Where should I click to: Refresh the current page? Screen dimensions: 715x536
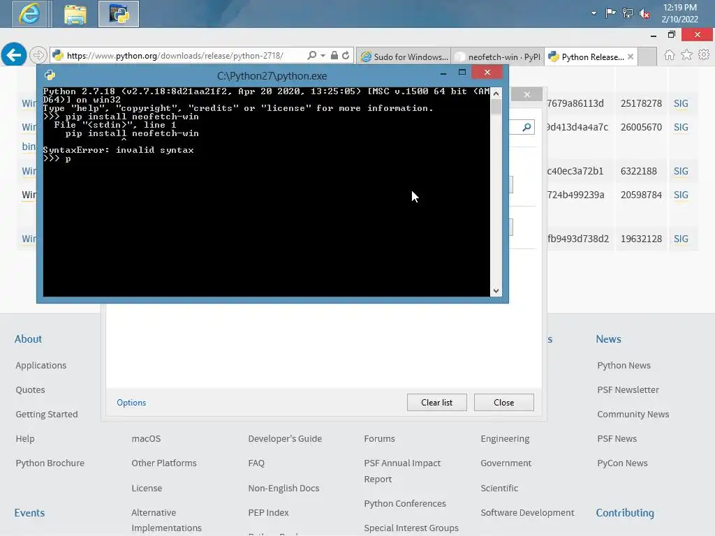pyautogui.click(x=346, y=55)
